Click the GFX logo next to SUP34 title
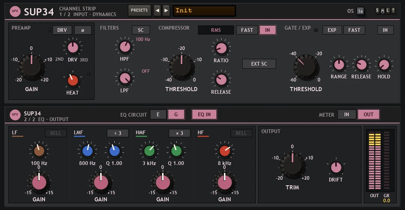 pyautogui.click(x=15, y=11)
